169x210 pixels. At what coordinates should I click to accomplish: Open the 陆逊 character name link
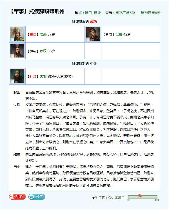(43, 34)
